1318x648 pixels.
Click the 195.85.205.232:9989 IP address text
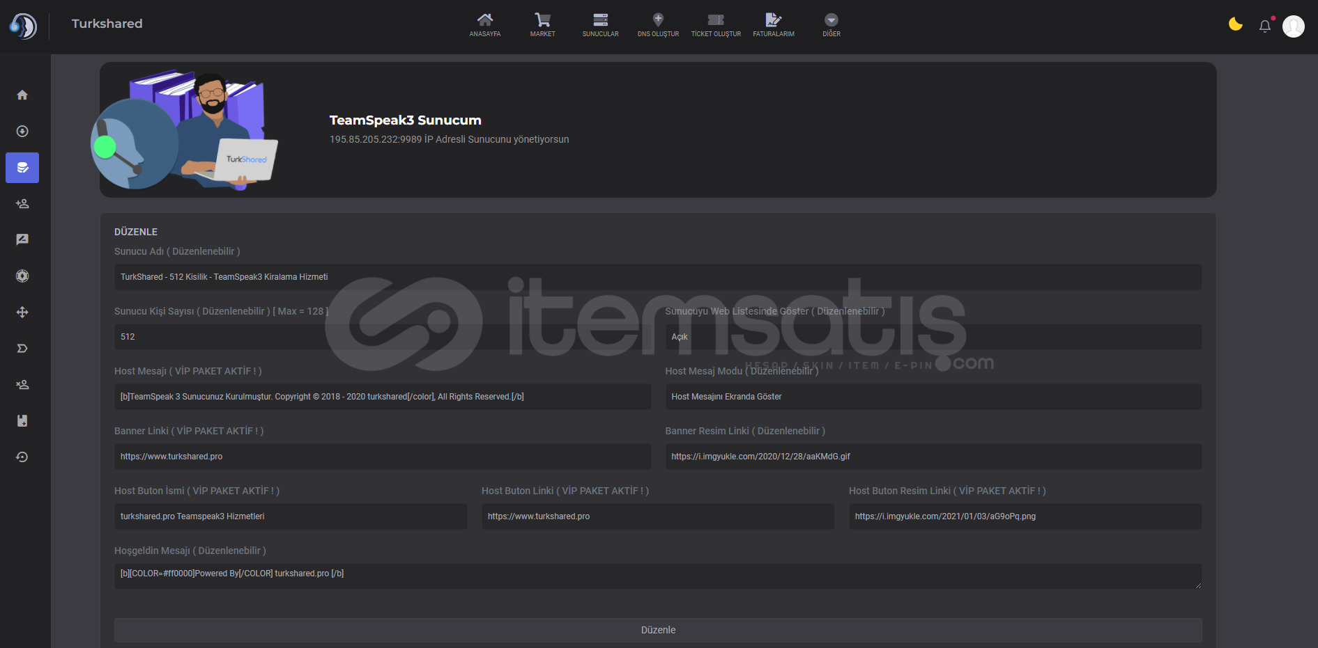pos(376,139)
